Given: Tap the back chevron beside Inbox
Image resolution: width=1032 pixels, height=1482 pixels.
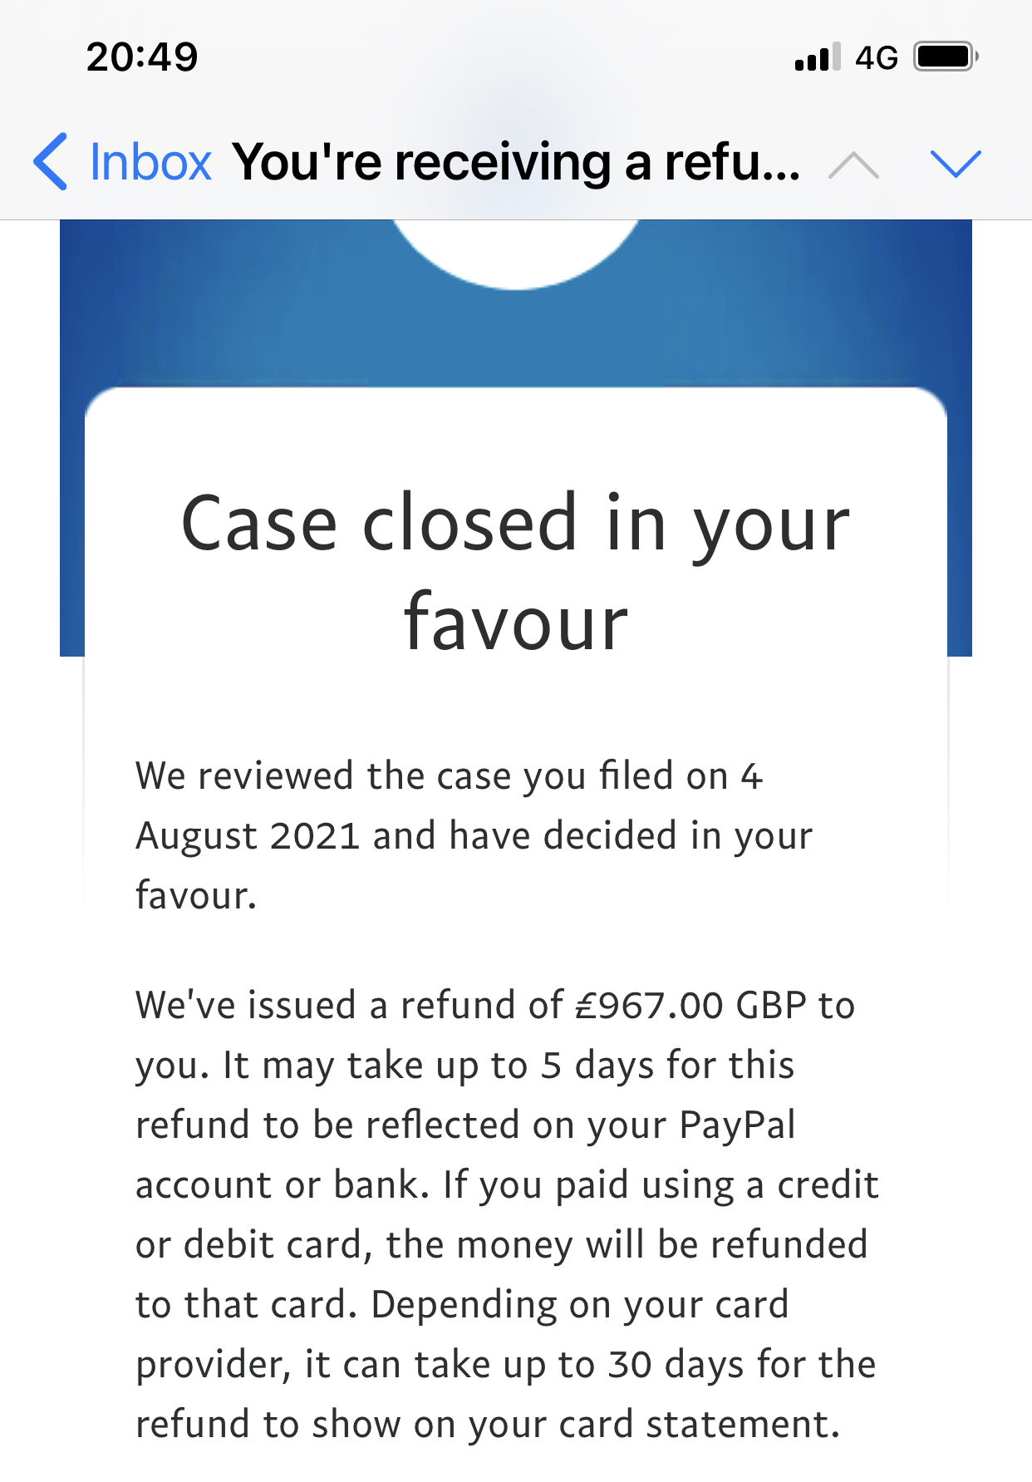Looking at the screenshot, I should tap(51, 161).
